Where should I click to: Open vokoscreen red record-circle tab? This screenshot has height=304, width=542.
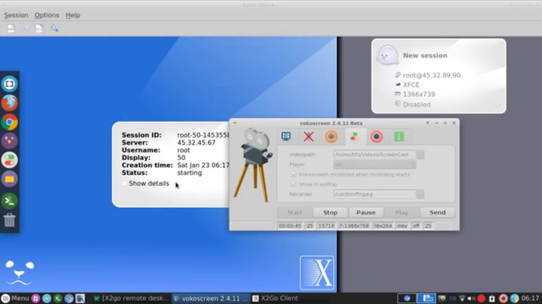click(x=376, y=137)
